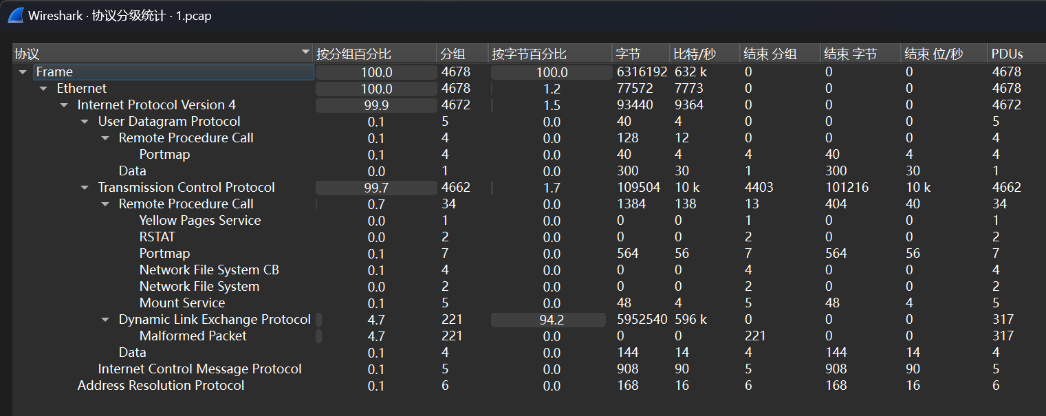Collapse the Transmission Control Protocol node

tap(85, 188)
